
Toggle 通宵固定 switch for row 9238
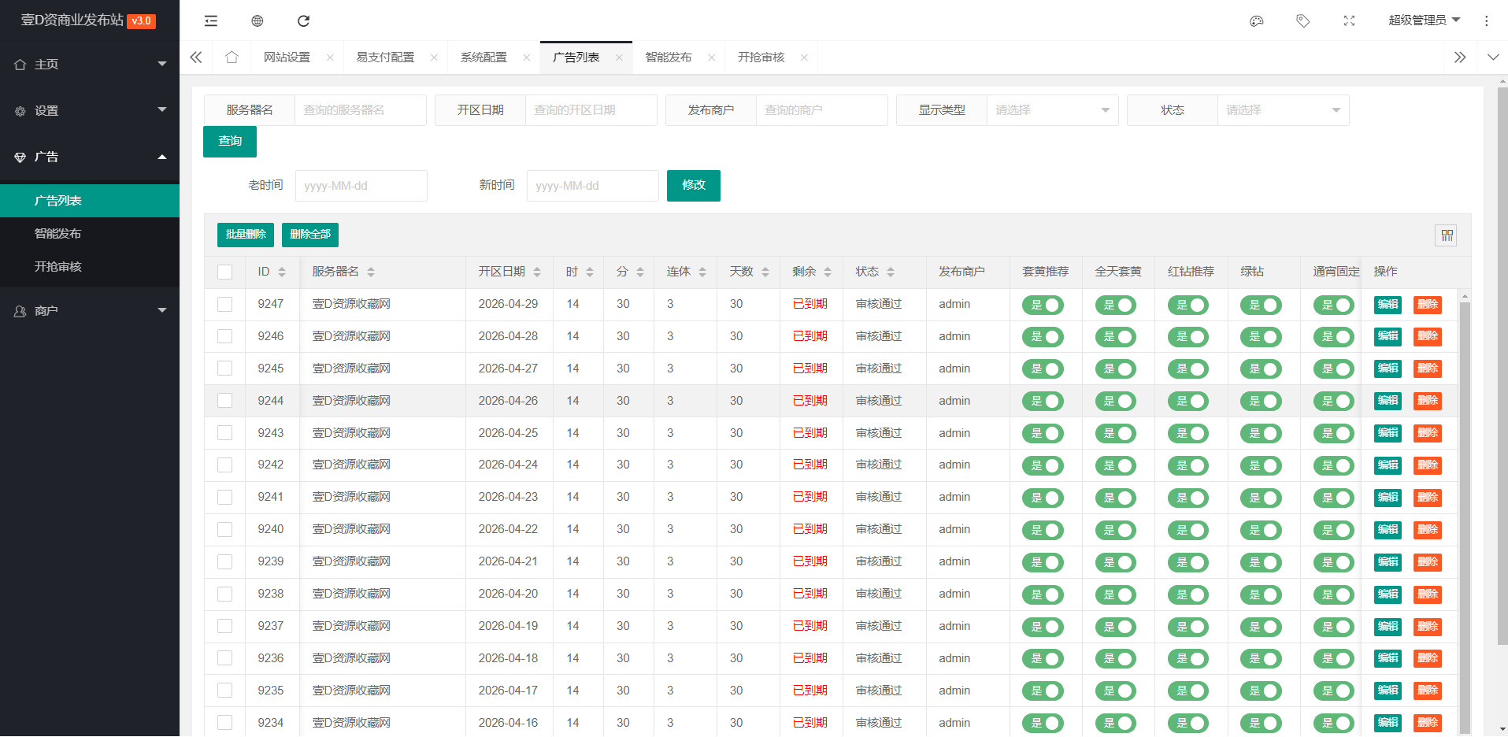tap(1333, 594)
